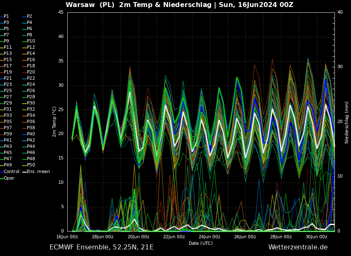Image resolution: width=351 pixels, height=256 pixels.
Task: Click legend label P50
Action: (x=31, y=165)
